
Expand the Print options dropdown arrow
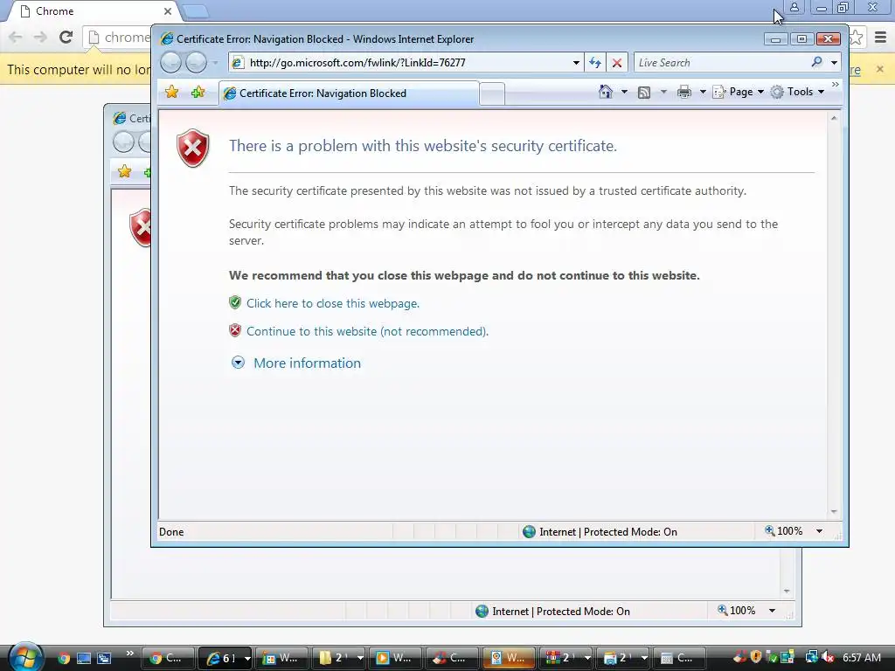(703, 91)
